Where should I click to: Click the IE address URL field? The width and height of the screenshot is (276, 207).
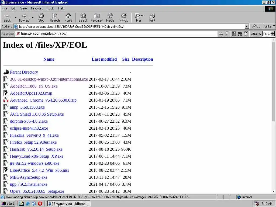tap(132, 27)
